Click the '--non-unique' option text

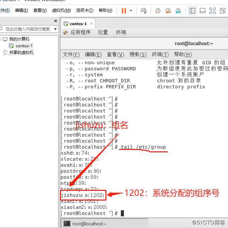point(96,63)
